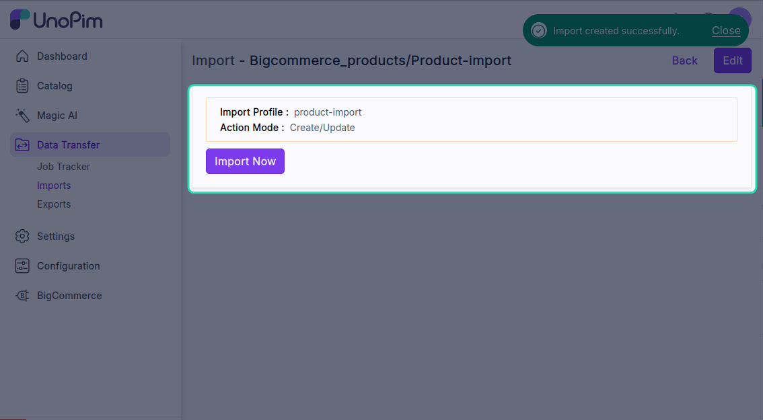Click the success checkmark icon in the notification
763x420 pixels.
click(x=539, y=31)
